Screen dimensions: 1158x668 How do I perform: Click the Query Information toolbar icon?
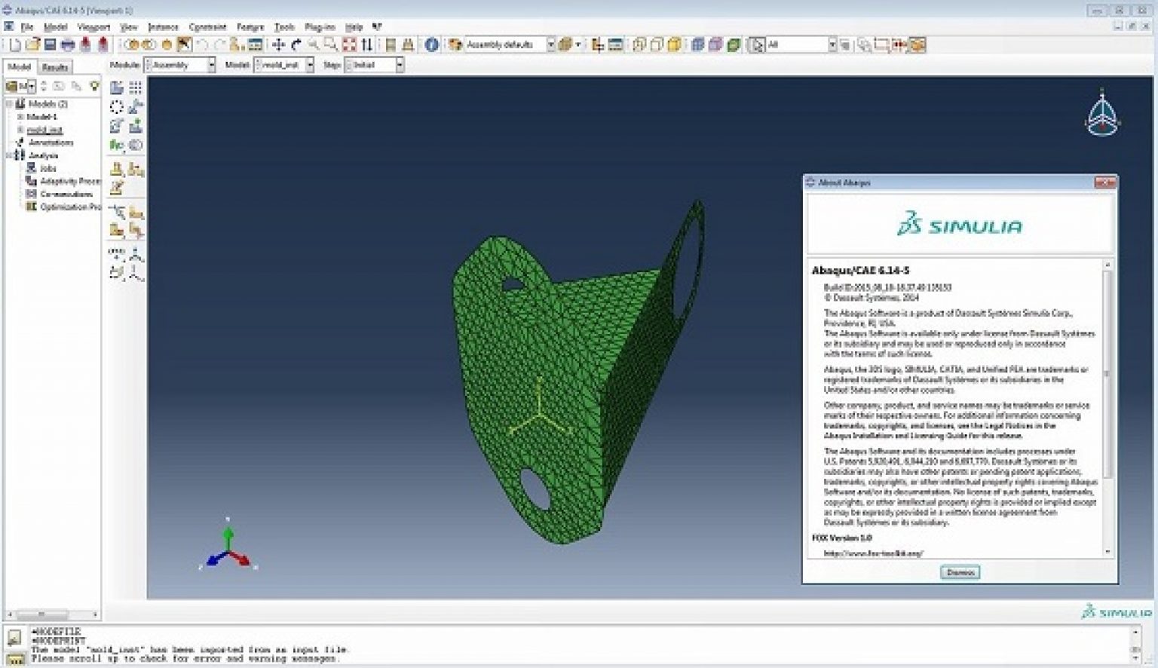click(x=431, y=44)
